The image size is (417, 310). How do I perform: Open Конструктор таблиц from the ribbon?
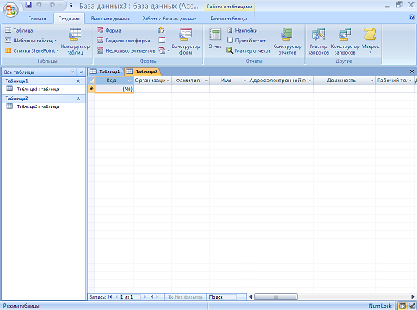coord(75,41)
